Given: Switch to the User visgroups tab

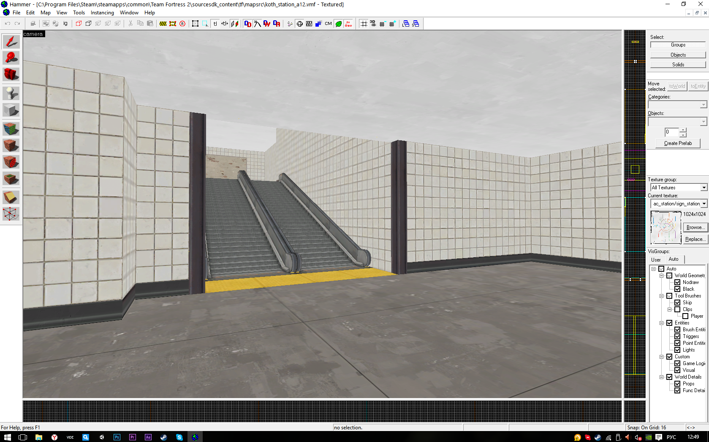Looking at the screenshot, I should tap(656, 260).
